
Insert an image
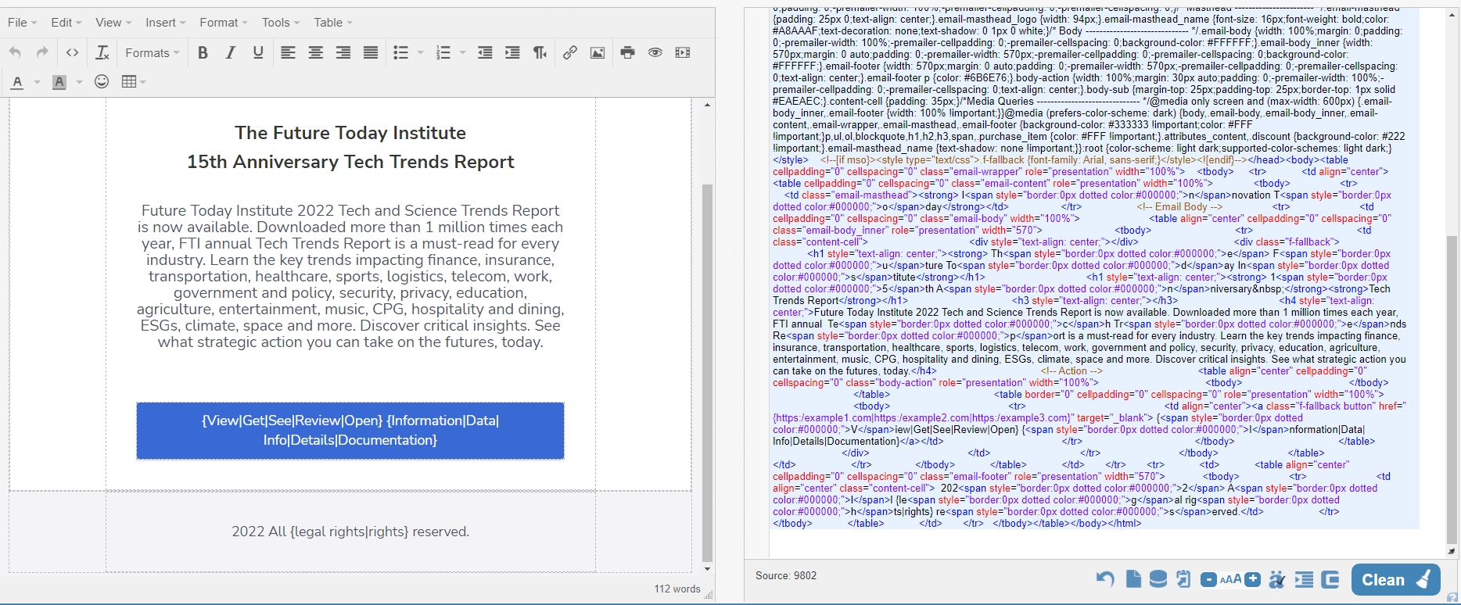tap(598, 52)
